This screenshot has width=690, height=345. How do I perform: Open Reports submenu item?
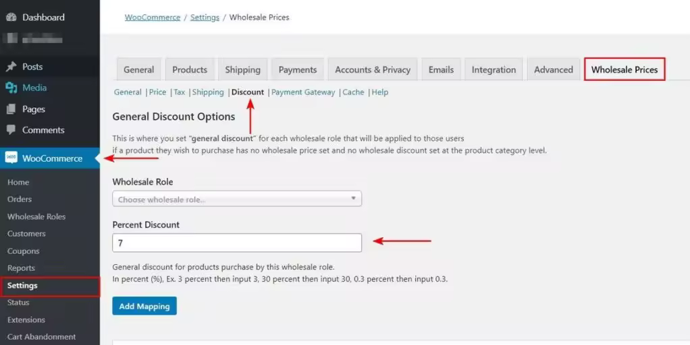click(x=21, y=268)
